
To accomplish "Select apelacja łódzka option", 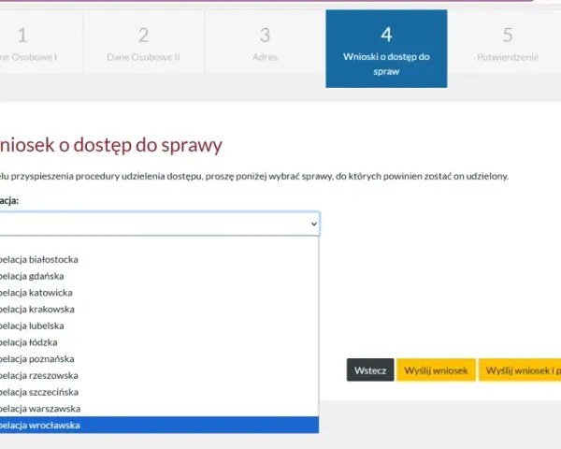I will click(159, 342).
